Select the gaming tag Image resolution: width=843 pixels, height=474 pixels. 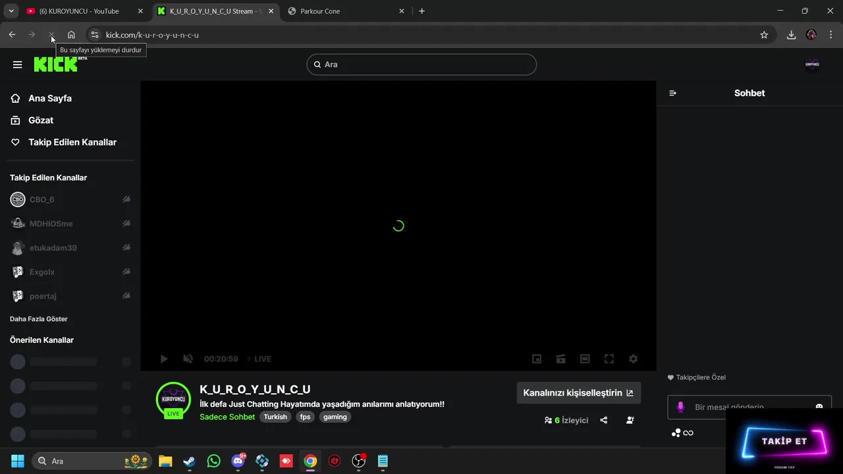point(335,417)
